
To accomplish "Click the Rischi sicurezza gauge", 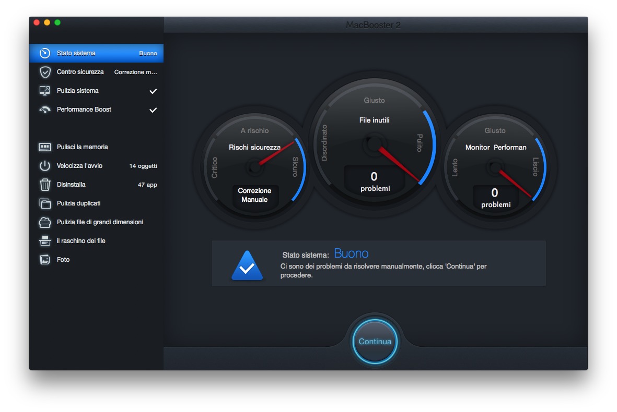I will pos(254,167).
